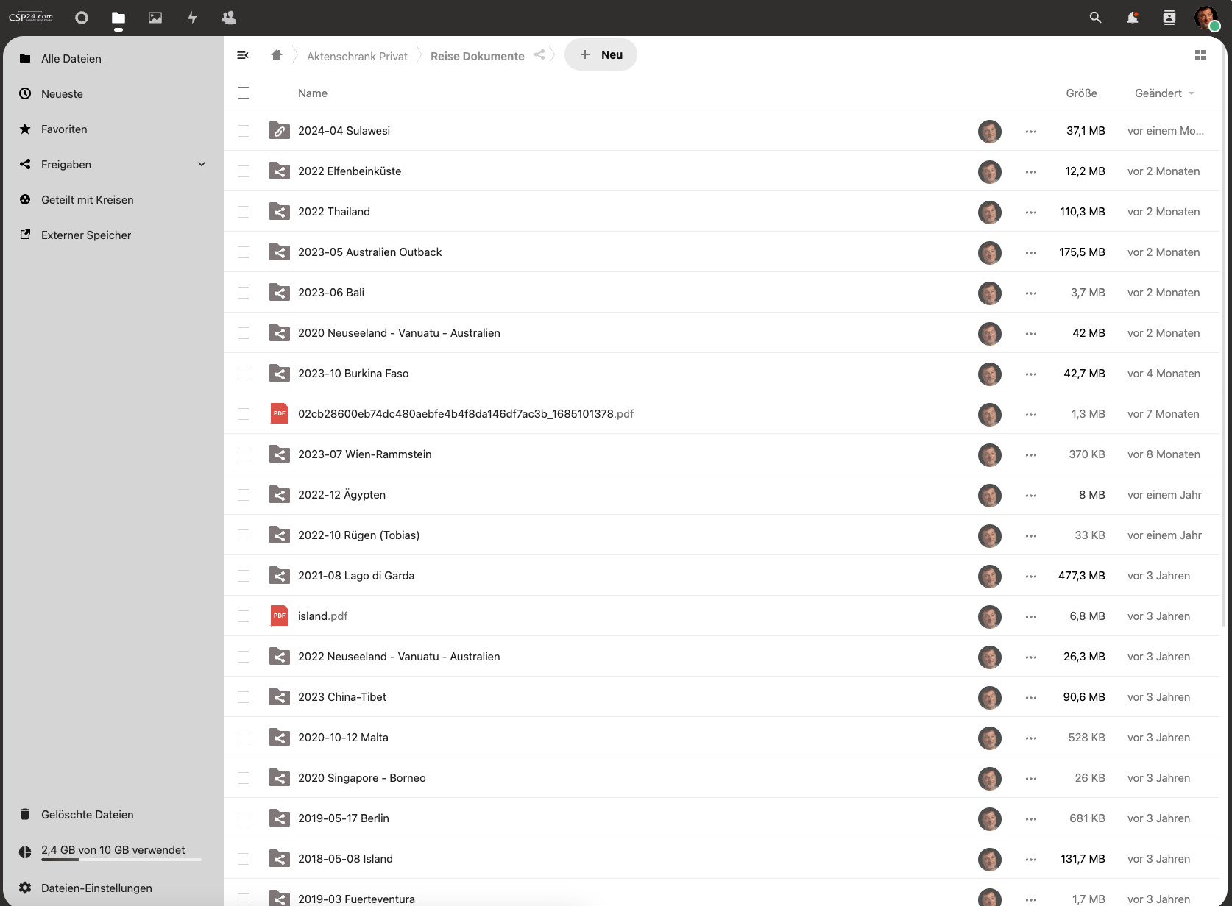The width and height of the screenshot is (1232, 906).
Task: Switch to grid view icon
Action: 1200,55
